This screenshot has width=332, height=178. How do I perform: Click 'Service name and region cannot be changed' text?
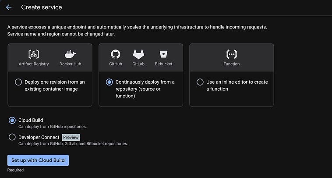pos(61,34)
